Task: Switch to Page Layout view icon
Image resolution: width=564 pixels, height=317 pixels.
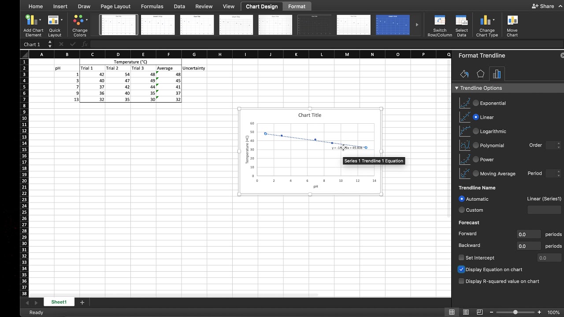Action: tap(466, 312)
